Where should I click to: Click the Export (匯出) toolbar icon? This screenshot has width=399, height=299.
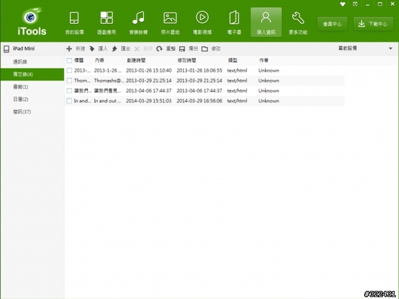[x=115, y=49]
